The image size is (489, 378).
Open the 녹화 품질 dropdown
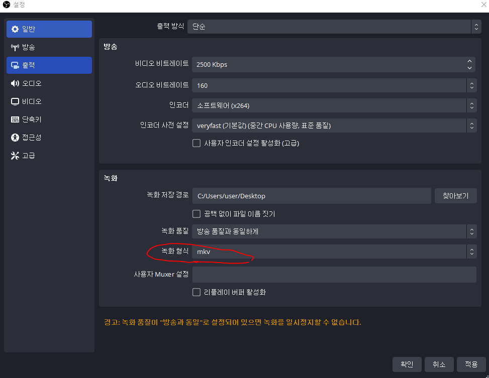click(x=334, y=231)
